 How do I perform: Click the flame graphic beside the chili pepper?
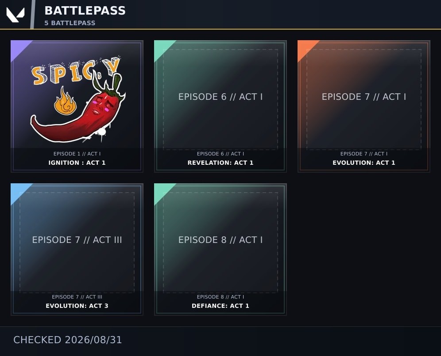(x=65, y=100)
